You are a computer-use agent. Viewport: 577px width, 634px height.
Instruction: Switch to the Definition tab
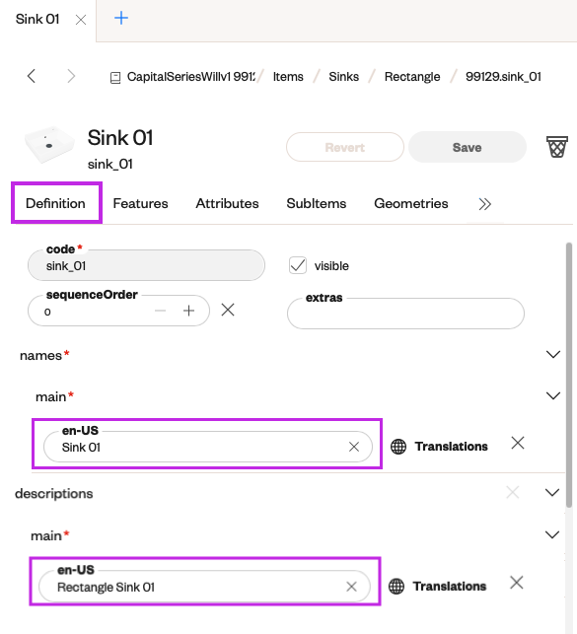point(56,203)
